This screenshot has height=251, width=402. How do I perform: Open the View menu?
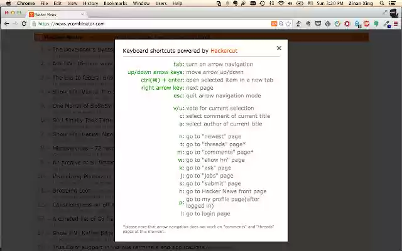coord(72,3)
